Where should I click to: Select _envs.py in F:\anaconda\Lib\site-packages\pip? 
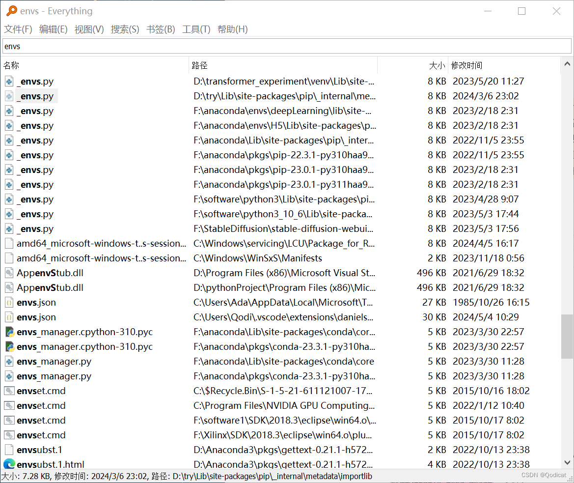(x=35, y=140)
